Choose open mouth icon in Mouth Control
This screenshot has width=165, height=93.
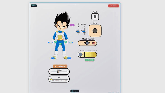coord(93,43)
